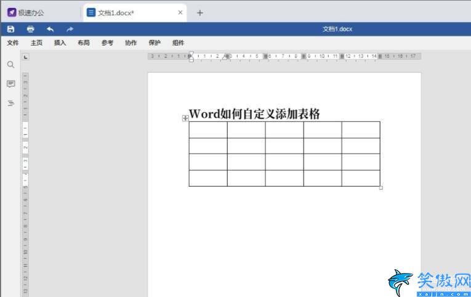The width and height of the screenshot is (471, 297).
Task: Open the 布局 ribbon tab
Action: point(84,43)
